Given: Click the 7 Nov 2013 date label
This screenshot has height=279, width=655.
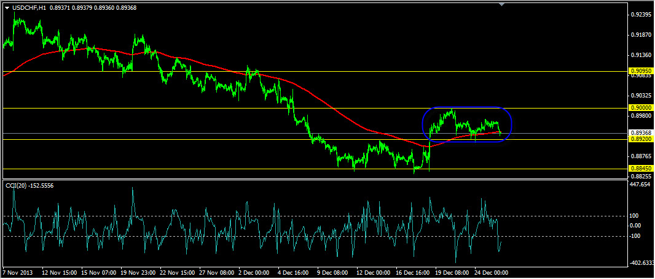Looking at the screenshot, I should coord(17,273).
